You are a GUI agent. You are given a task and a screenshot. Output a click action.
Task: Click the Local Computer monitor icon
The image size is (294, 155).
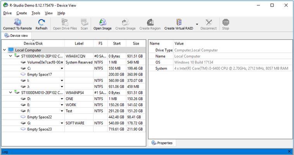tap(11, 50)
